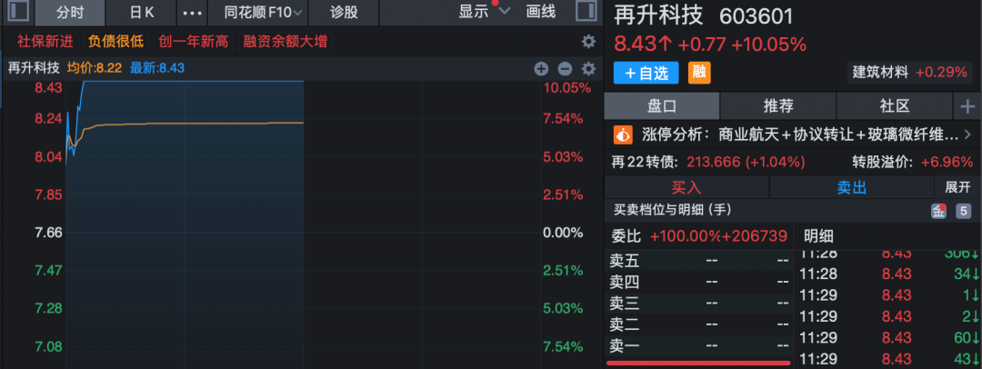This screenshot has height=369, width=982.
Task: Click the 卖出 sell button
Action: pyautogui.click(x=852, y=187)
